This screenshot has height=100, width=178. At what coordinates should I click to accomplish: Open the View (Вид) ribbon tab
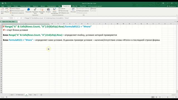coord(60,6)
